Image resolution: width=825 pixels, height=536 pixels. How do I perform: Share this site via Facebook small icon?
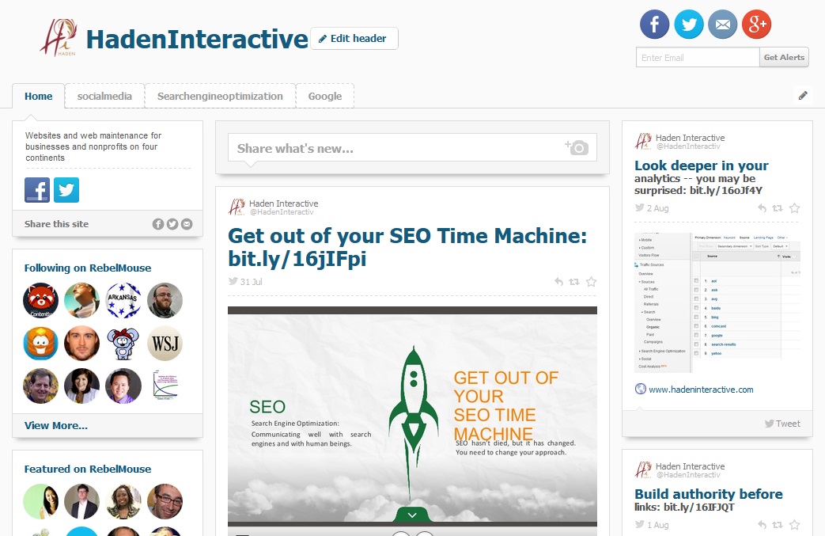point(158,224)
